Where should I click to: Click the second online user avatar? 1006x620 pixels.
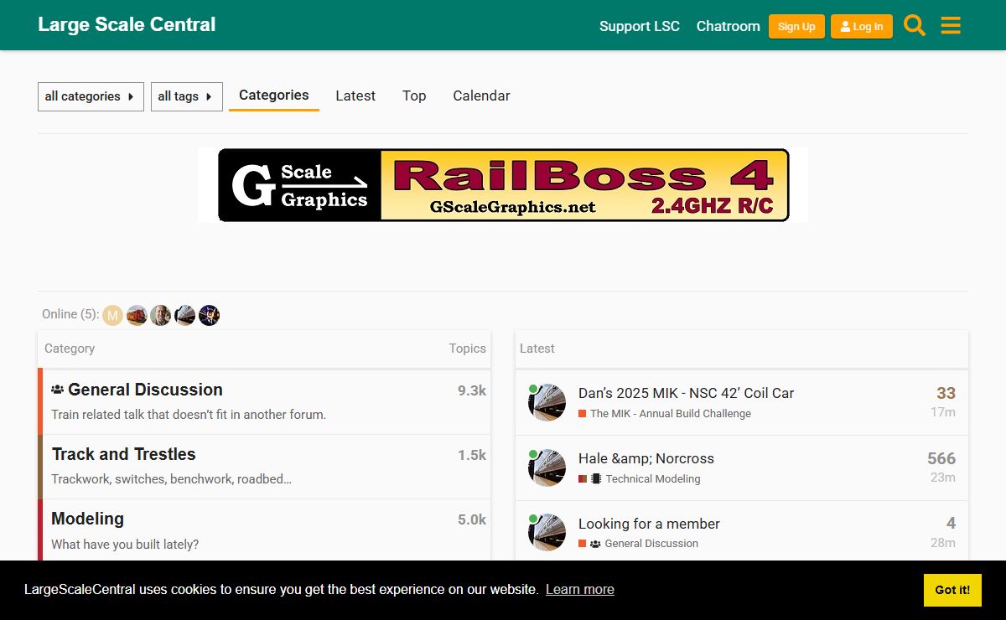(137, 315)
